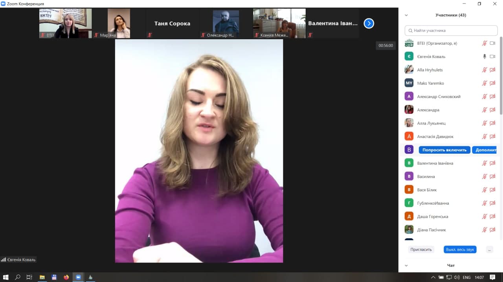Click the ВТЕІ organizer avatar icon
Viewport: 503px width, 282px height.
409,43
